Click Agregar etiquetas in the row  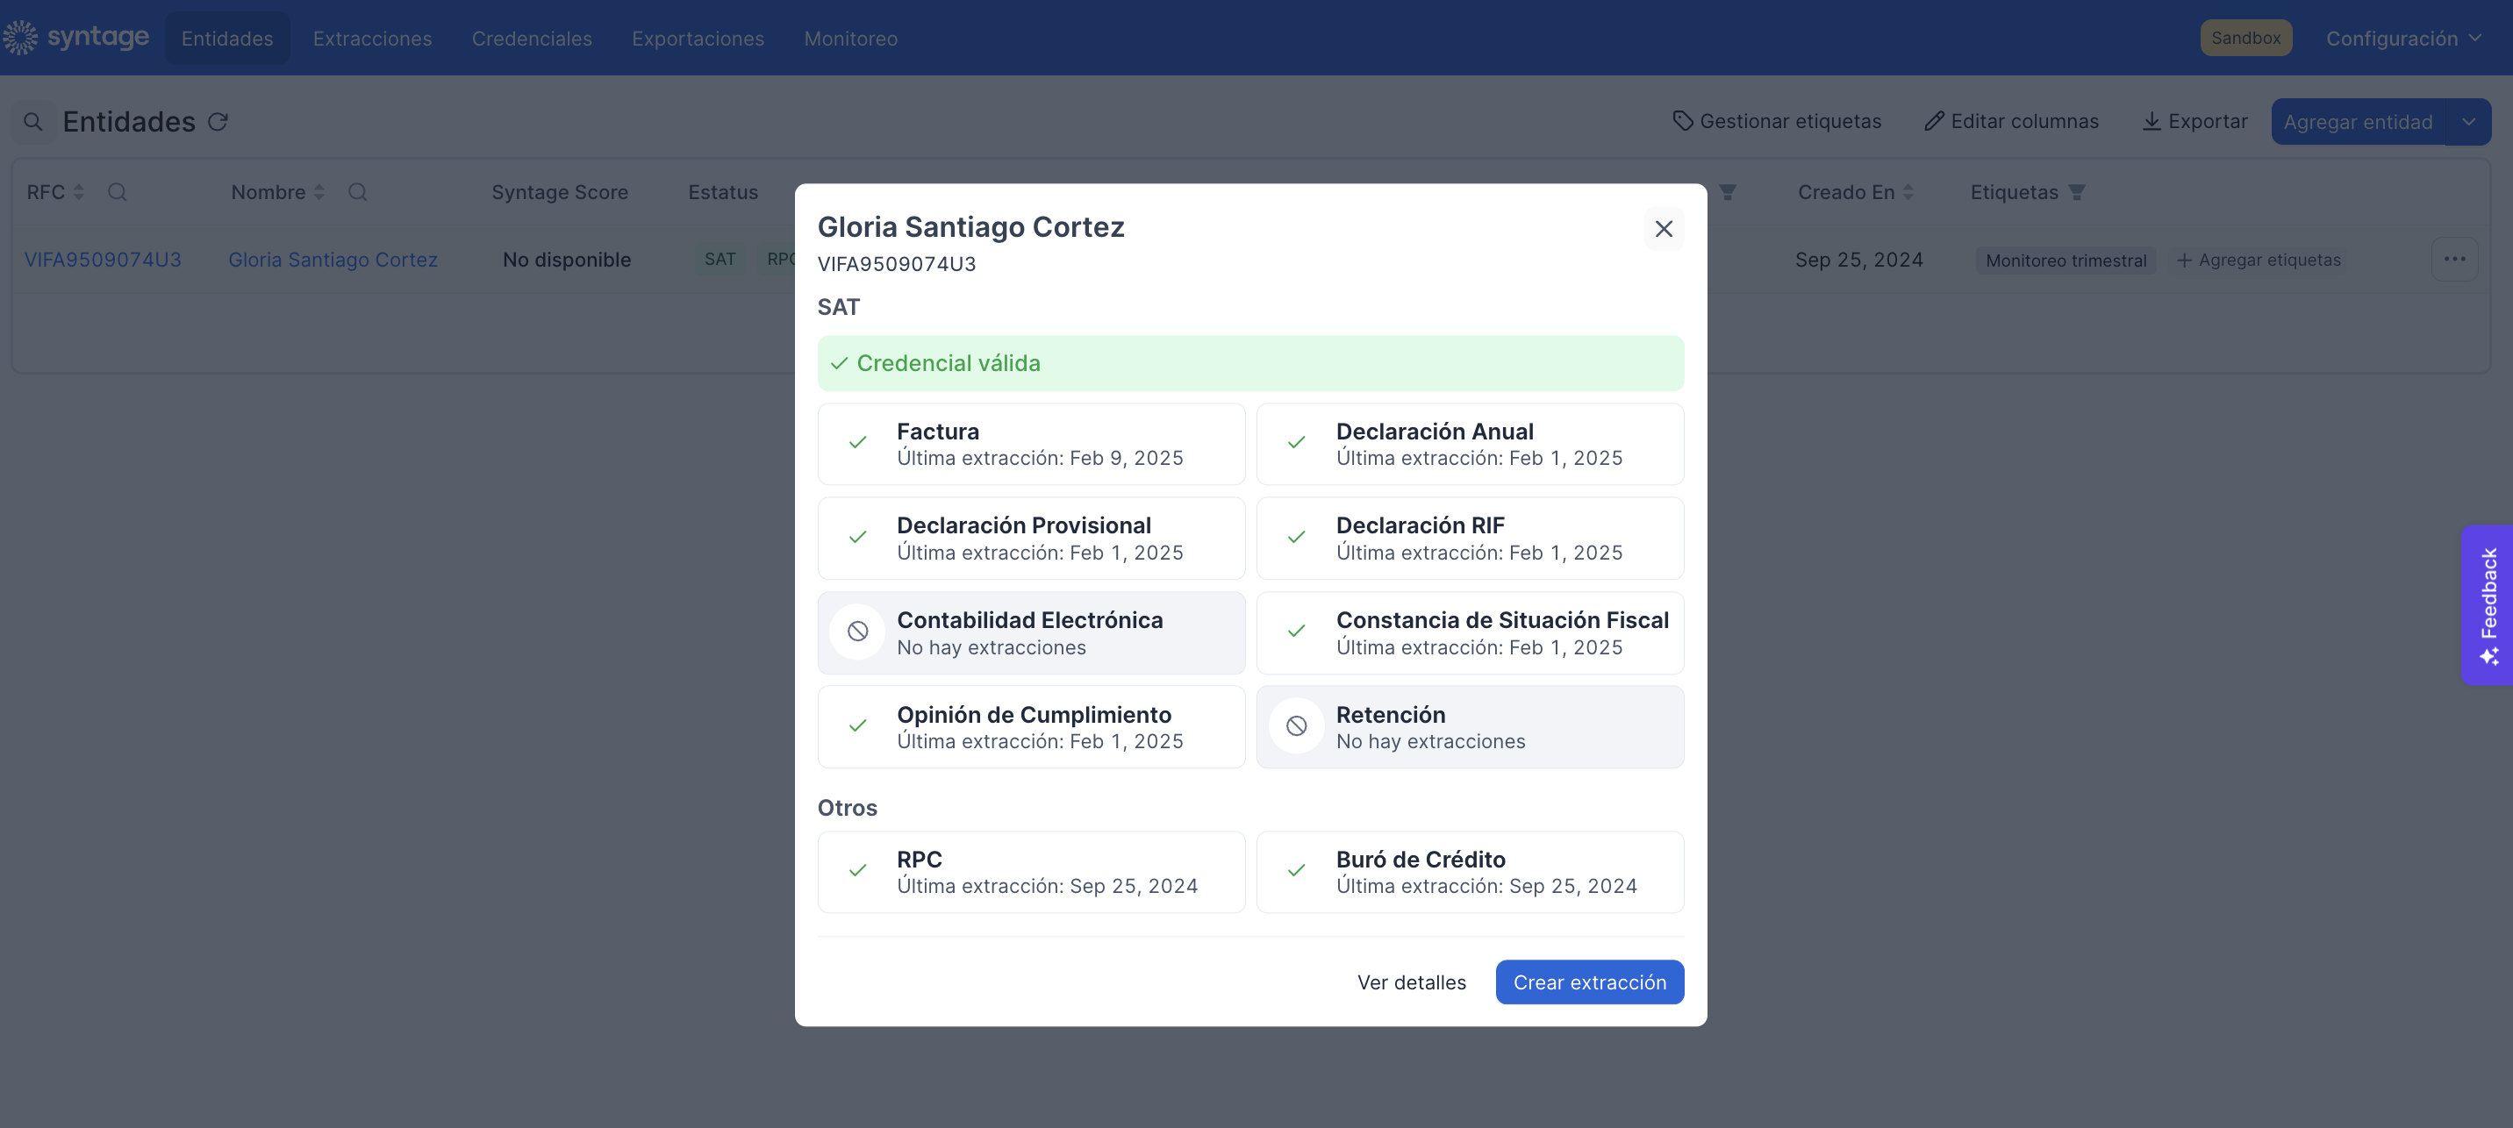point(2258,261)
